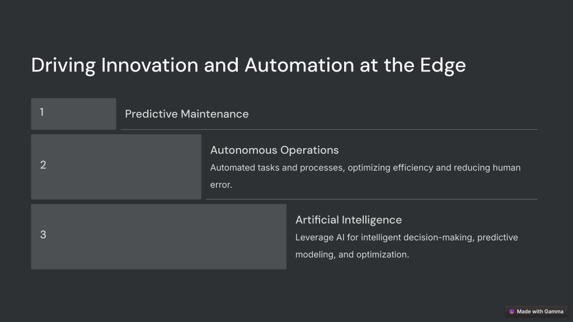Click the divider line under Predictive Maintenance
573x322 pixels.
point(329,129)
